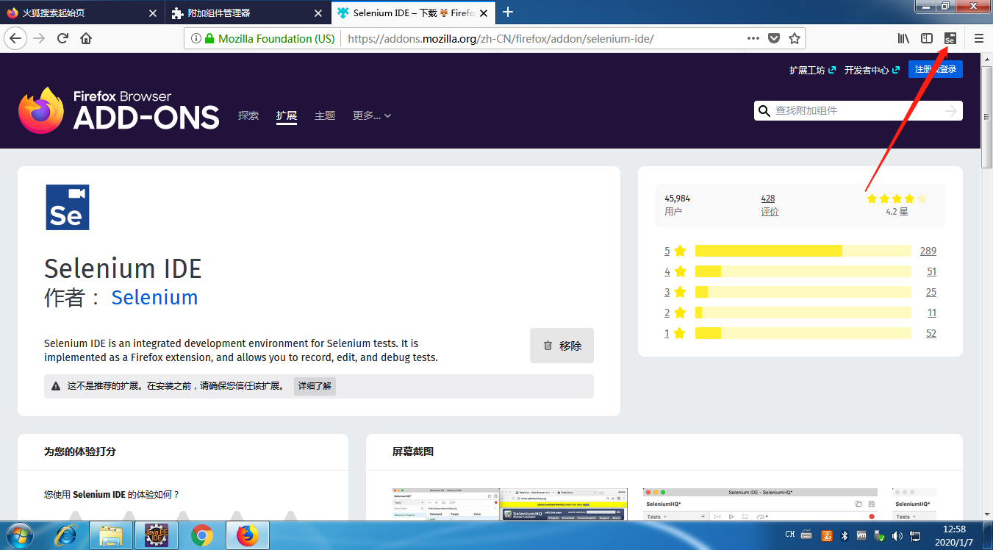Open the first Selenium IDE screenshot thumbnail
993x550 pixels.
click(x=510, y=504)
